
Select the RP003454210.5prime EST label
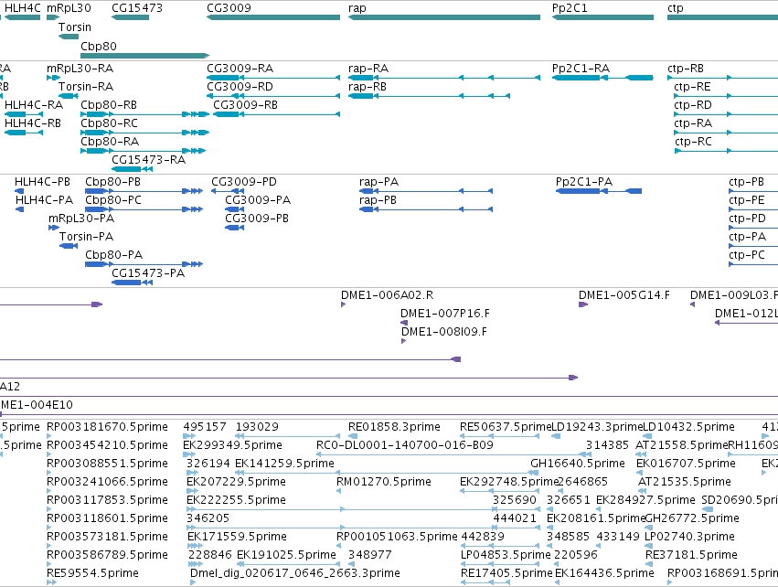[x=107, y=444]
